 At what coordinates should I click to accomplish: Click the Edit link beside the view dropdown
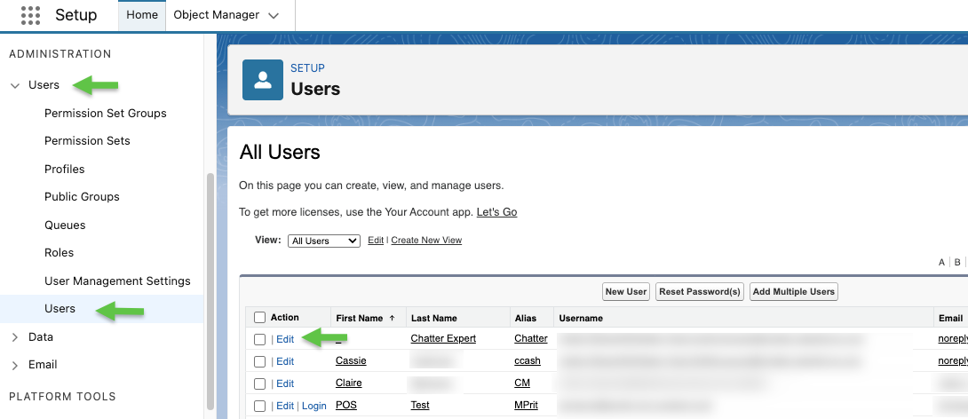pos(376,240)
